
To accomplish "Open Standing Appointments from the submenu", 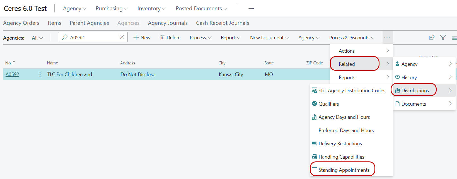I will click(x=344, y=170).
